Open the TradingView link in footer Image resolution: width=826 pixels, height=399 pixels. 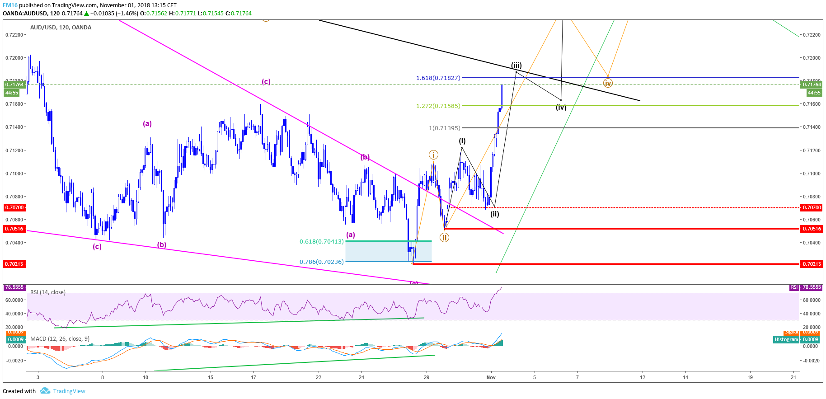69,391
